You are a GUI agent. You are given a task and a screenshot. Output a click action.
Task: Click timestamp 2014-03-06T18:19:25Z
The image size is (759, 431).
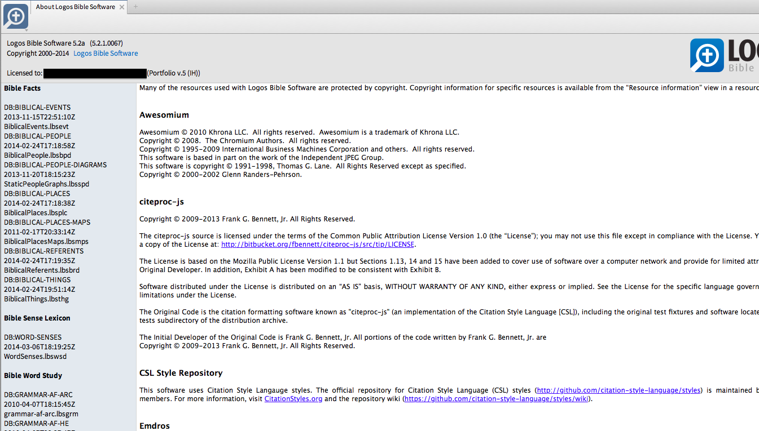tap(40, 347)
